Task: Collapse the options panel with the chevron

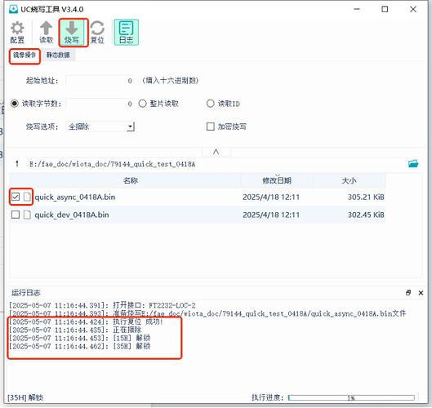Action: point(216,152)
